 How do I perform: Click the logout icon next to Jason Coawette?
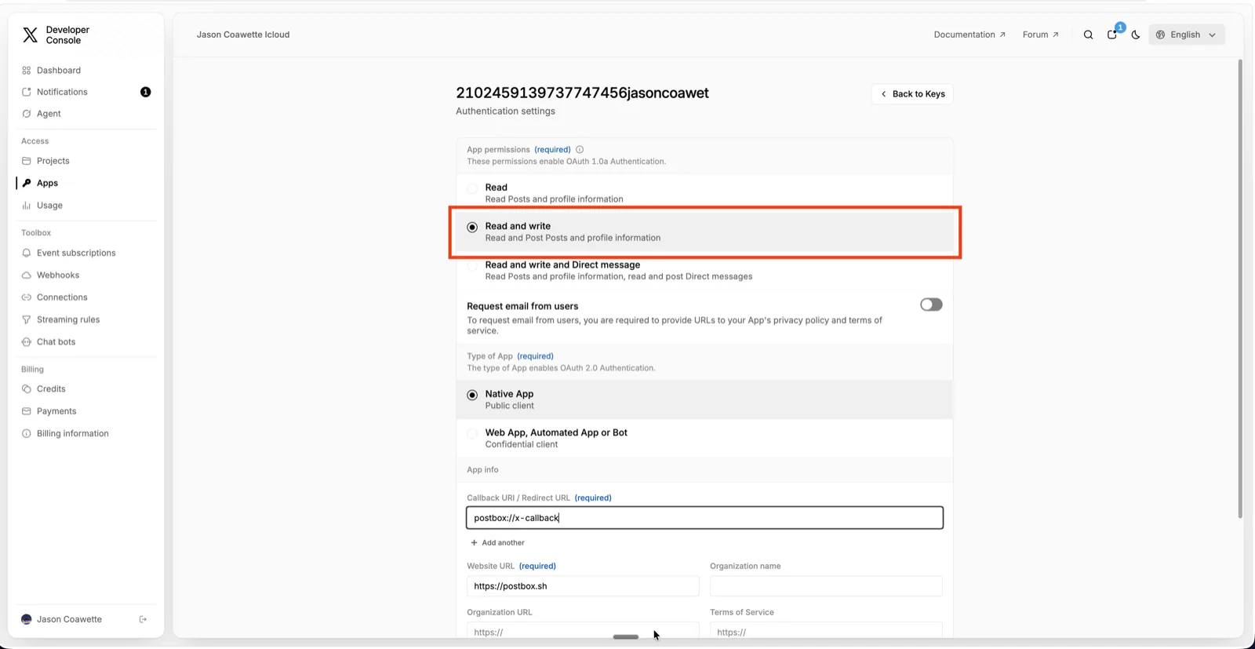(143, 619)
